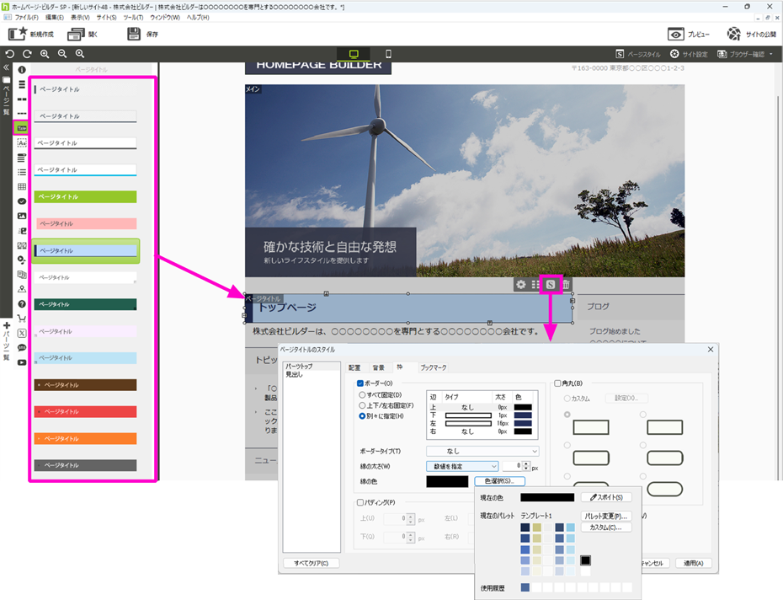This screenshot has width=783, height=600.
Task: Switch to the ブックマーク tab
Action: (434, 367)
